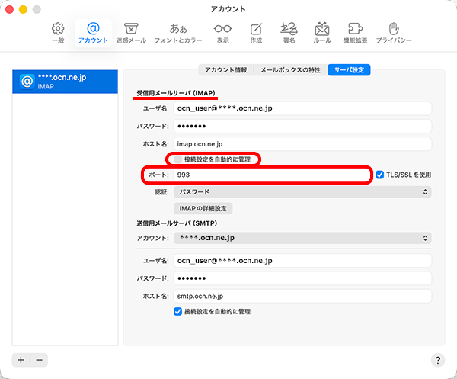
Task: Open the 一般 (General) preferences pane
Action: pyautogui.click(x=58, y=33)
